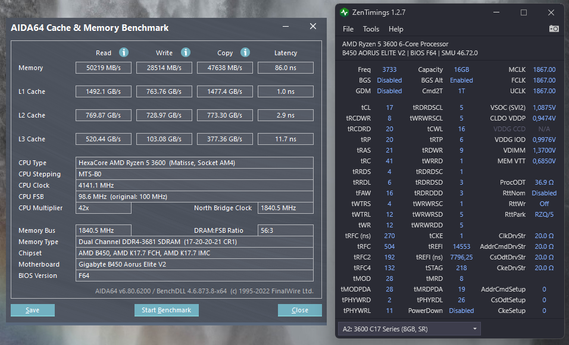Screen dimensions: 569x345
Task: Click the L2 Cache Copy value 773.30 GB/s
Action: tap(224, 115)
